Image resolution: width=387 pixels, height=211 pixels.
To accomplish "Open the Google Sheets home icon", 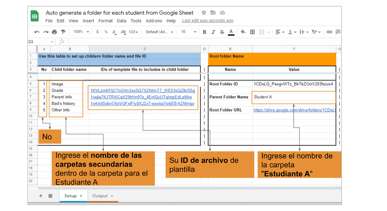I will (35, 16).
